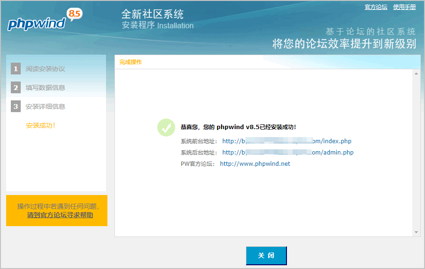Open the 官方论坛 link at top
425x269 pixels.
coord(376,7)
